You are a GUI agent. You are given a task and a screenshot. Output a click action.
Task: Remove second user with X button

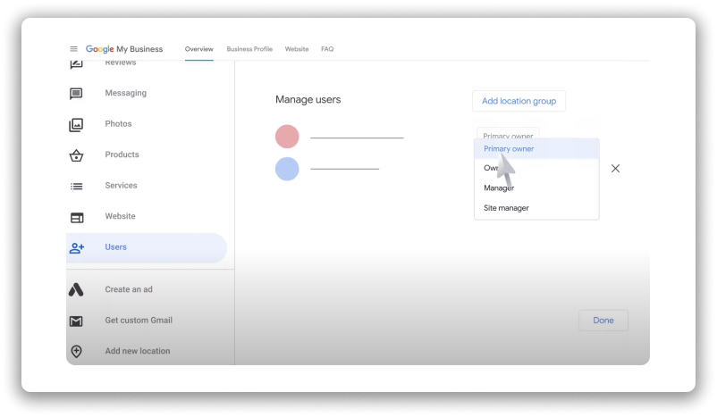click(x=615, y=168)
